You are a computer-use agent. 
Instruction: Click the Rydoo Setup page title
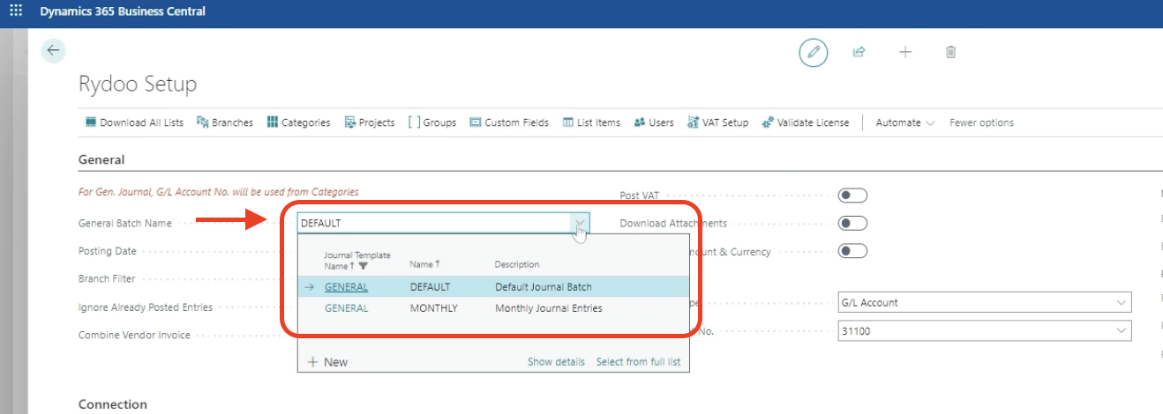(x=138, y=85)
